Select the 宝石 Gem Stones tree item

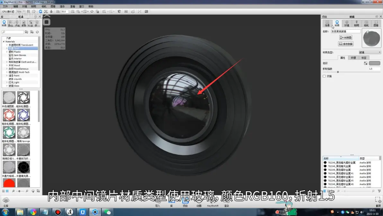pyautogui.click(x=17, y=55)
